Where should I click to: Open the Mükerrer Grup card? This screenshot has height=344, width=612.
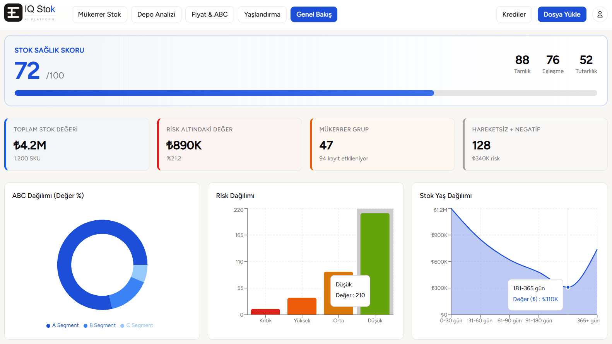(x=382, y=144)
